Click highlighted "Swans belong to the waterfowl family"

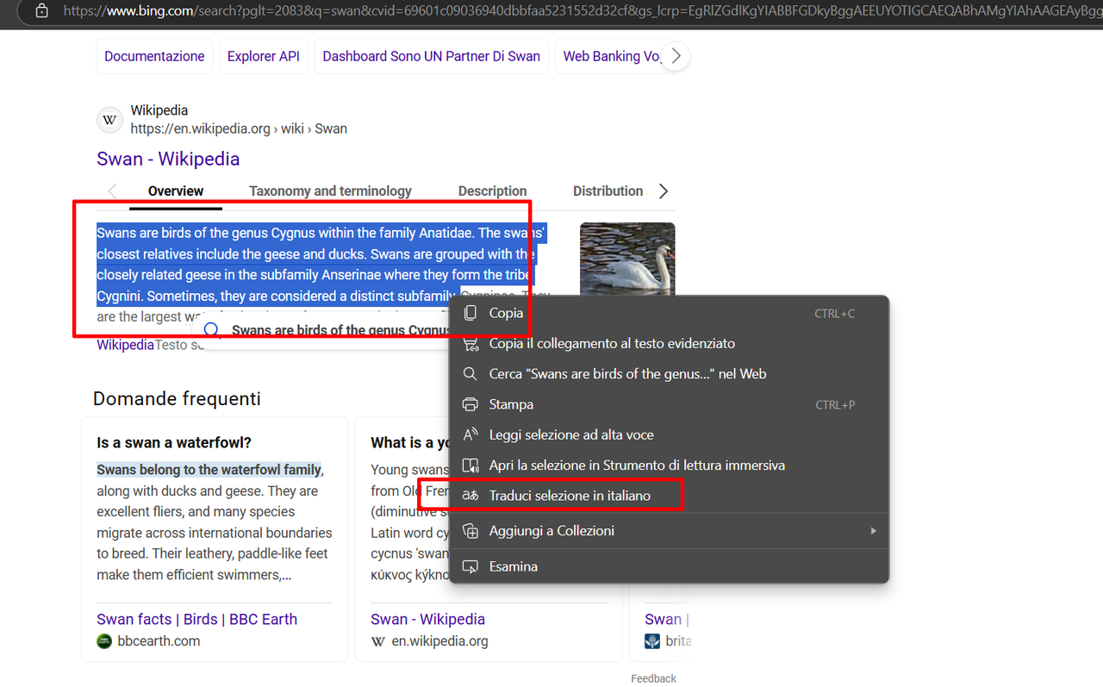(209, 470)
